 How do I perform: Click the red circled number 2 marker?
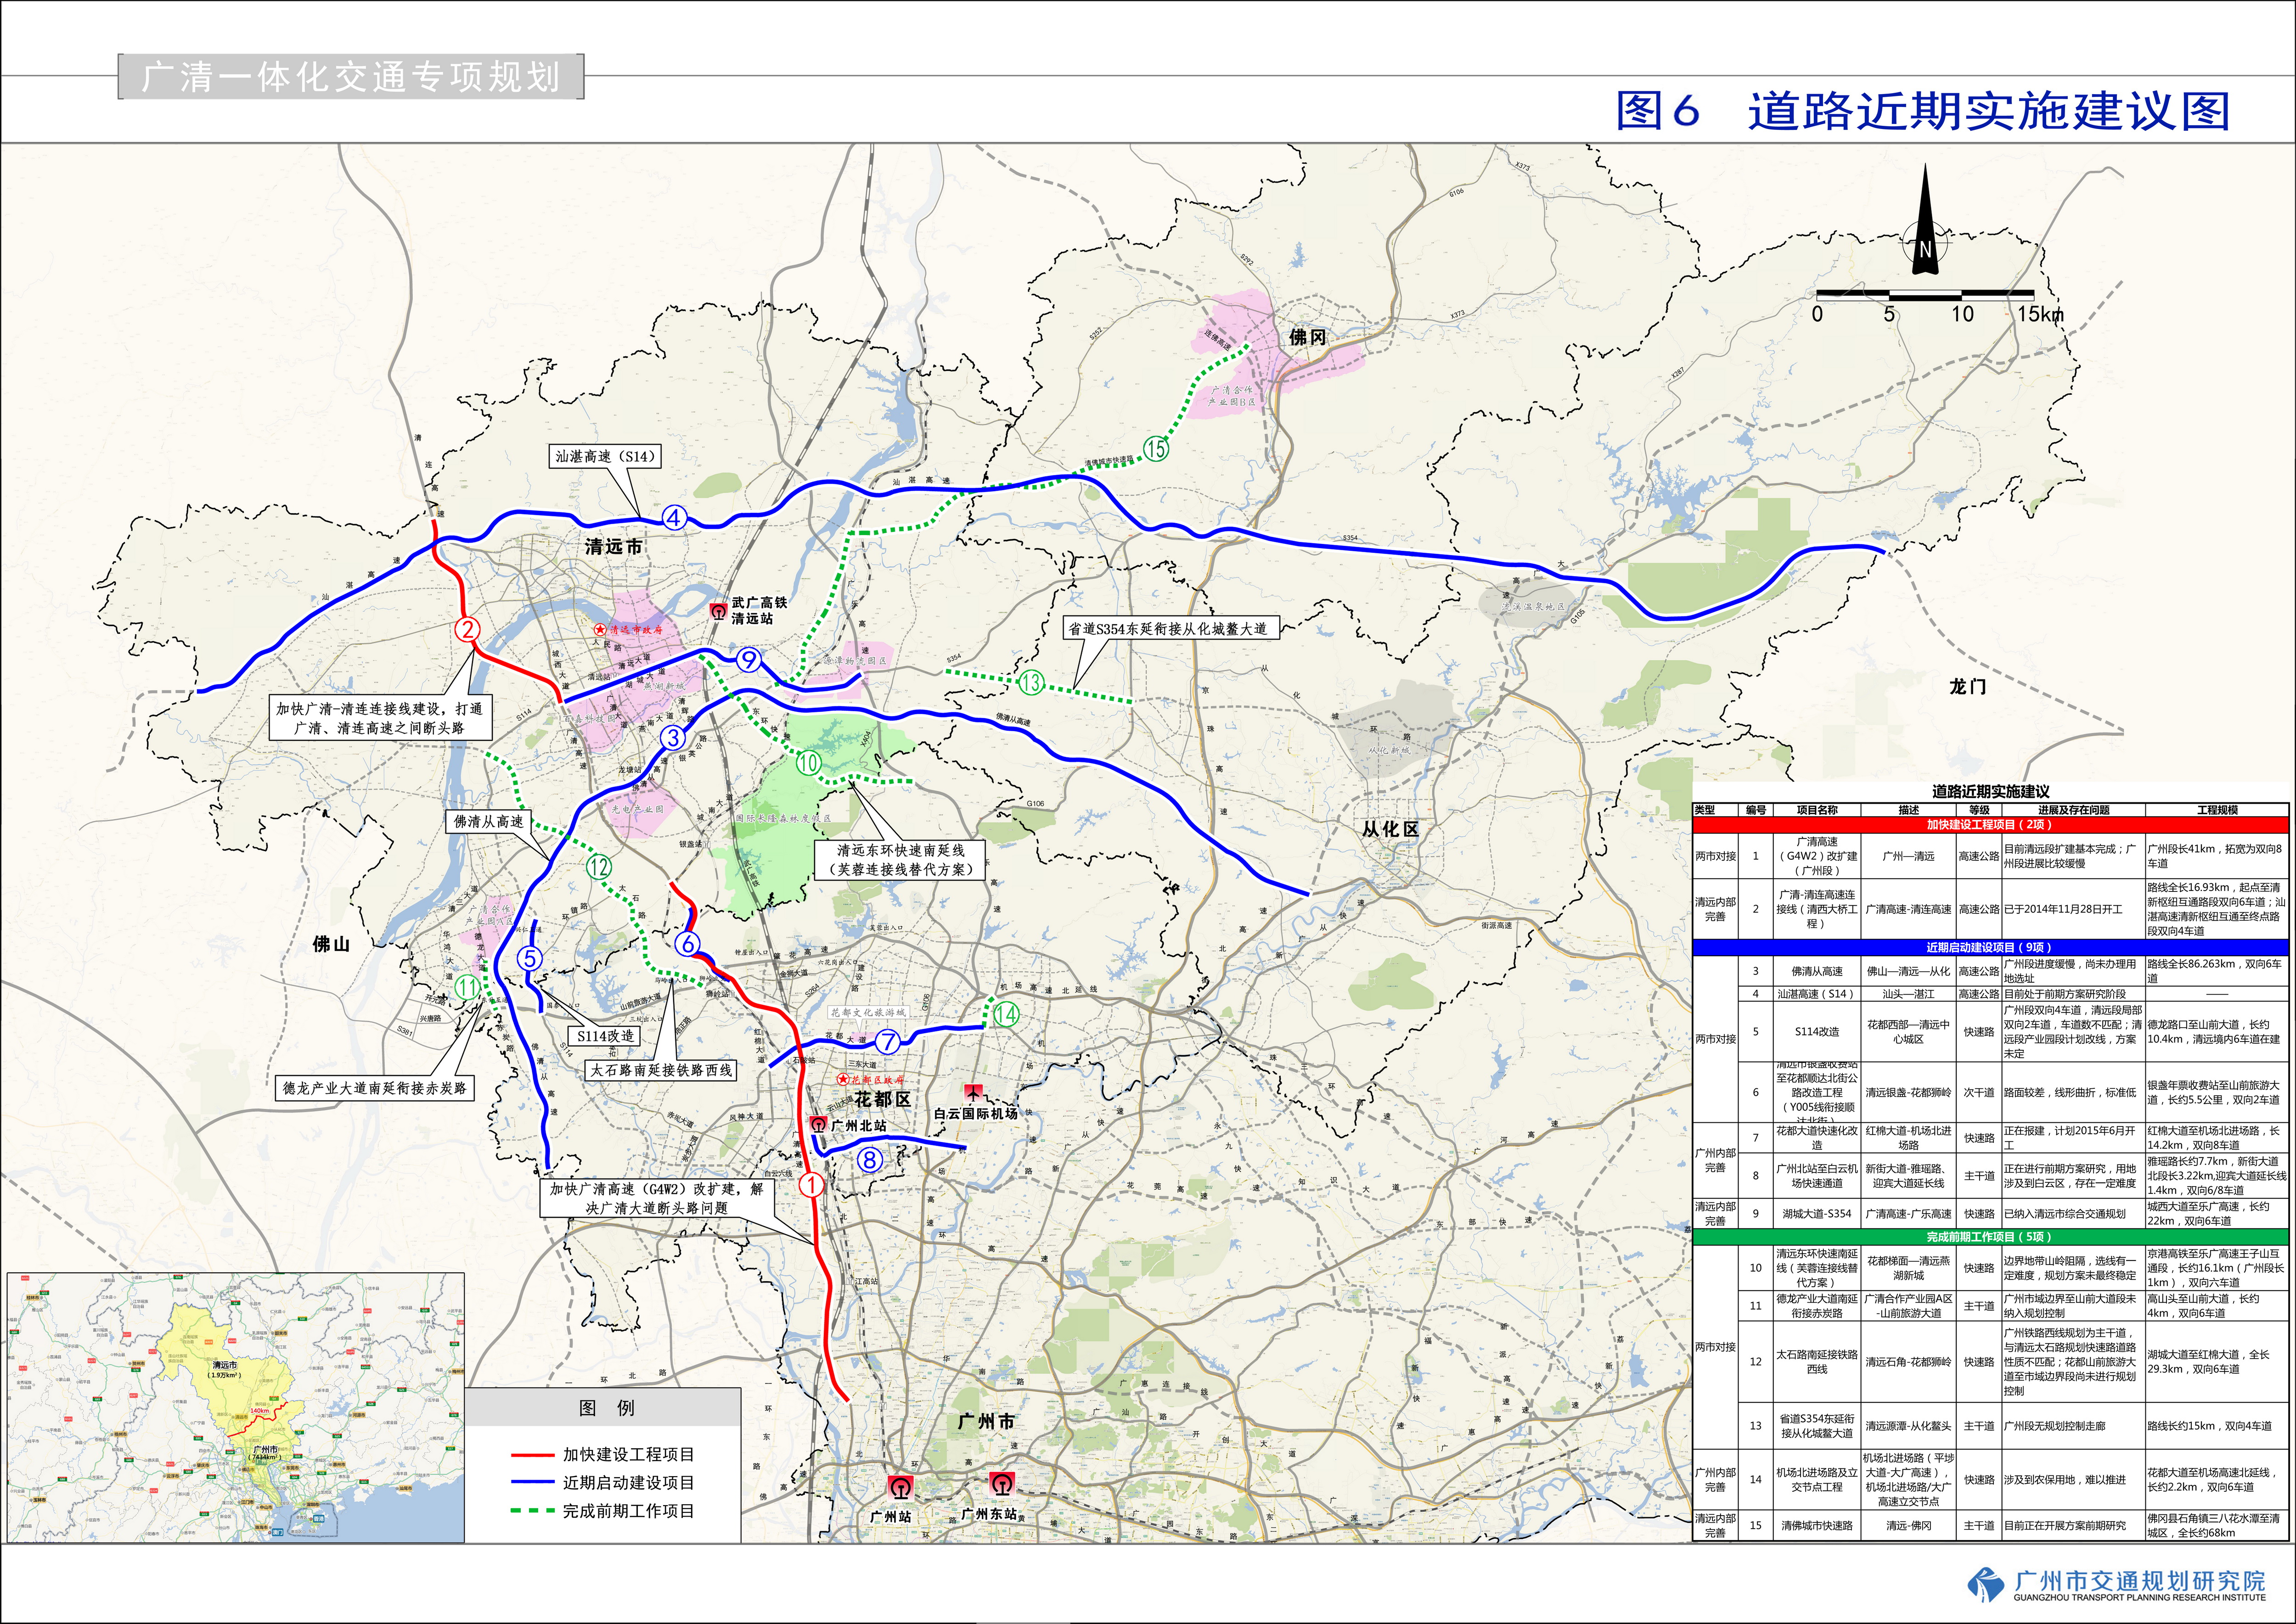click(x=467, y=629)
